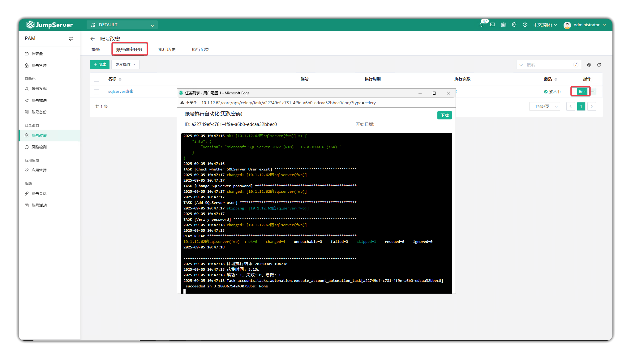631x353 pixels.
Task: Refresh the task table
Action: [x=599, y=65]
